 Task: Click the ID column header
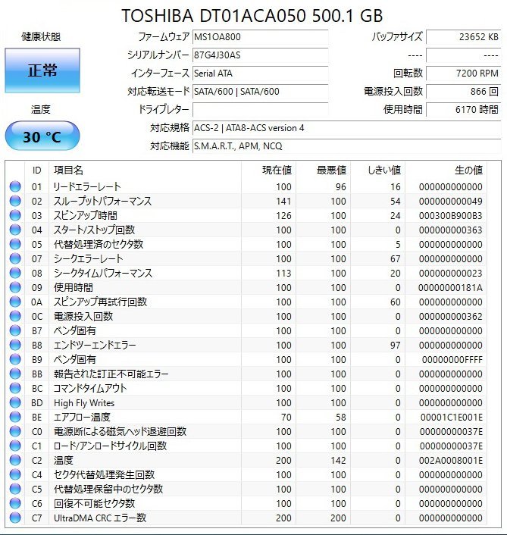tap(36, 171)
